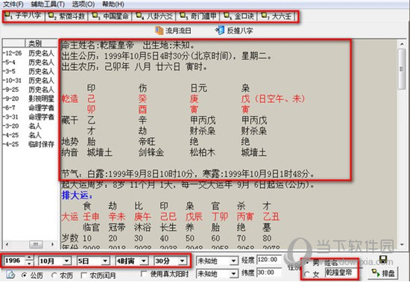Click the list's horizontal scrollbar thumb

(x=36, y=245)
